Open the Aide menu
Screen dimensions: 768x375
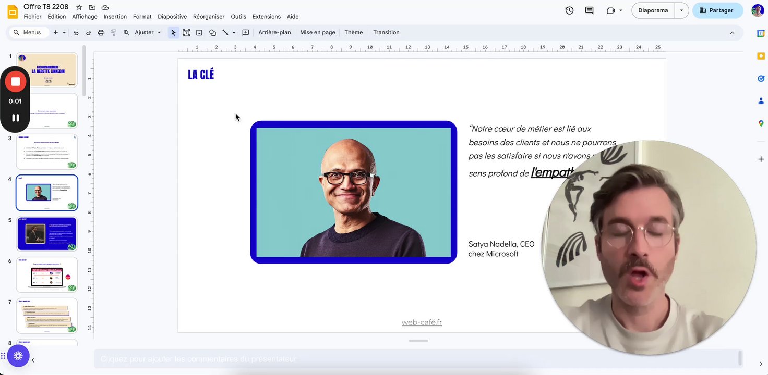click(x=293, y=17)
